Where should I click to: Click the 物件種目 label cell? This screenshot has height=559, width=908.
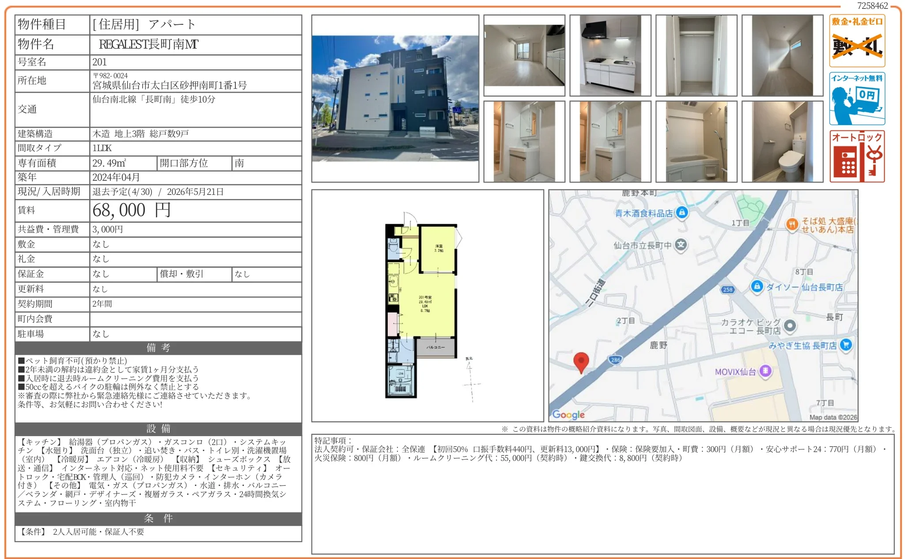point(52,25)
